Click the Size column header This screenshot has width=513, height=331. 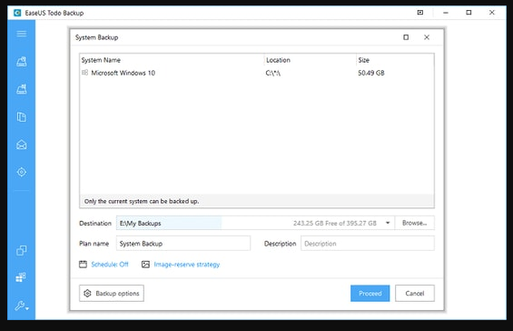pos(363,60)
